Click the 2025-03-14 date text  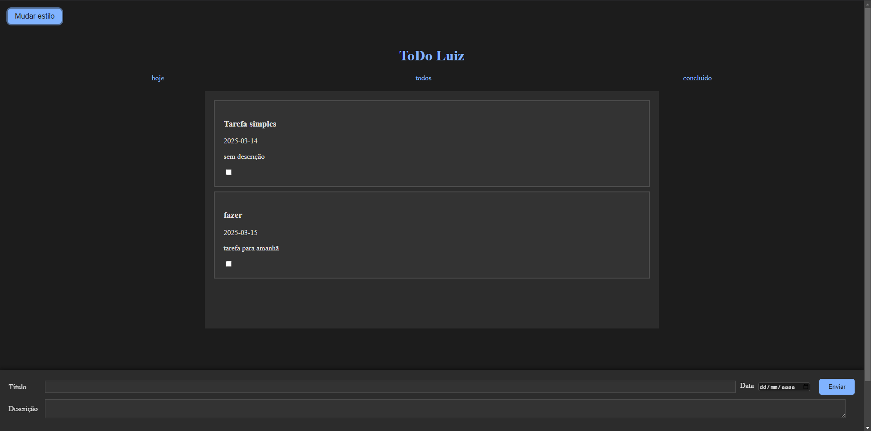click(240, 141)
